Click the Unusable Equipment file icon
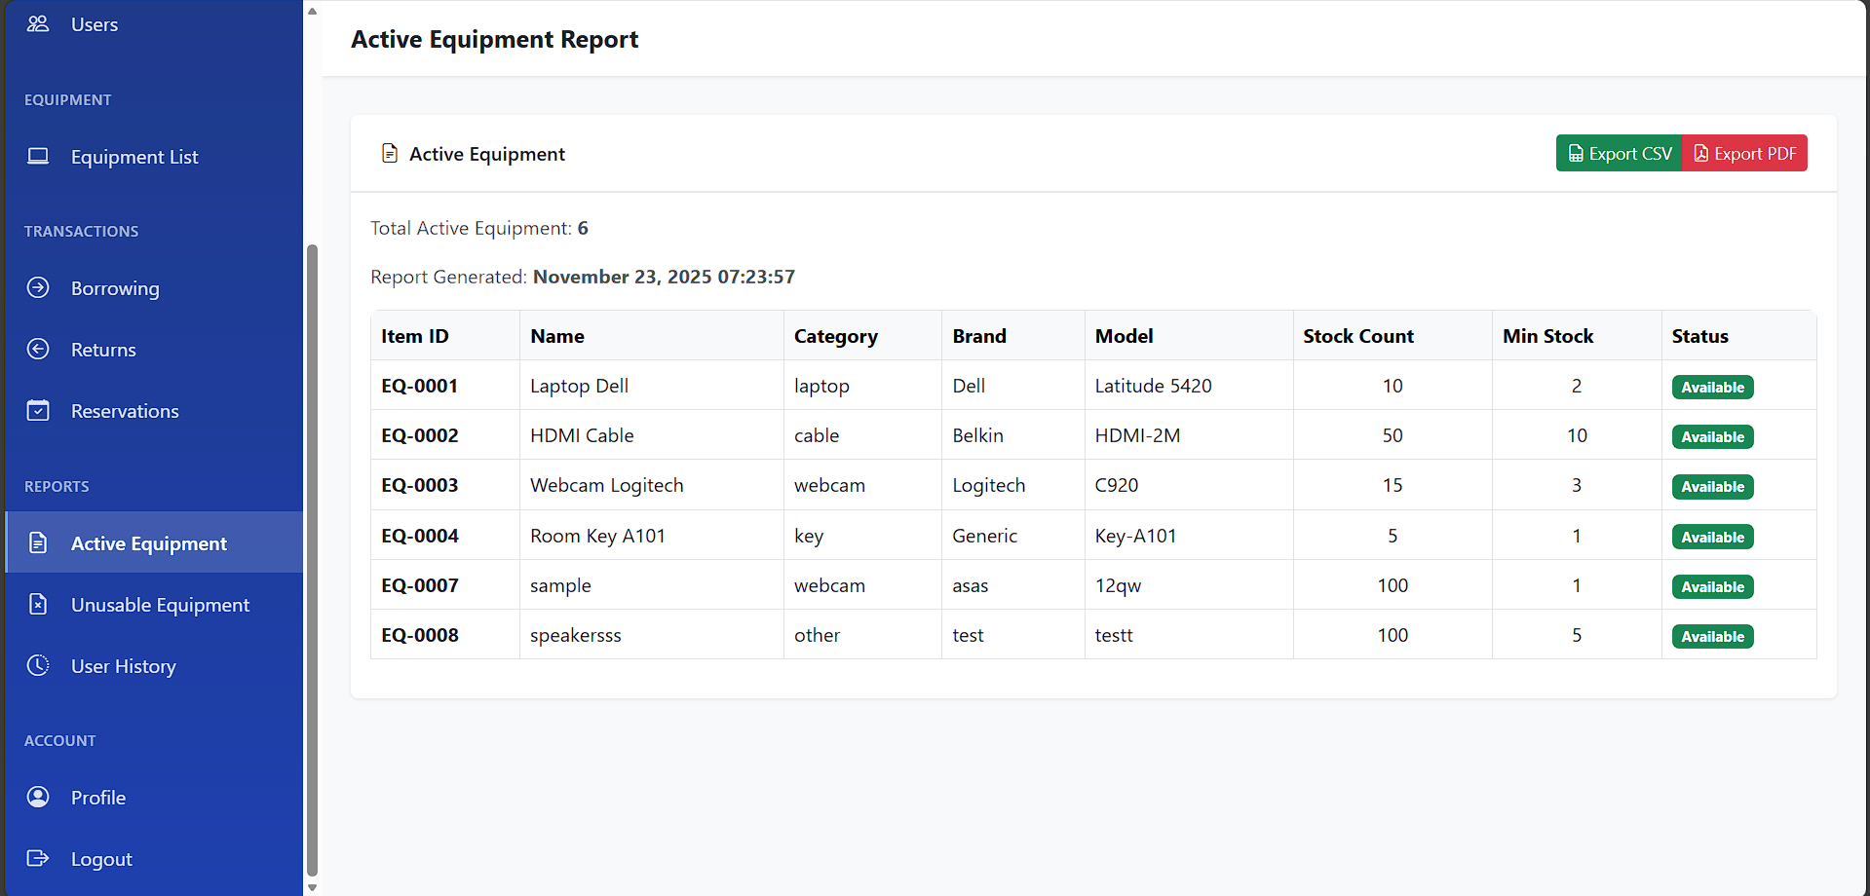Image resolution: width=1870 pixels, height=896 pixels. 38,605
